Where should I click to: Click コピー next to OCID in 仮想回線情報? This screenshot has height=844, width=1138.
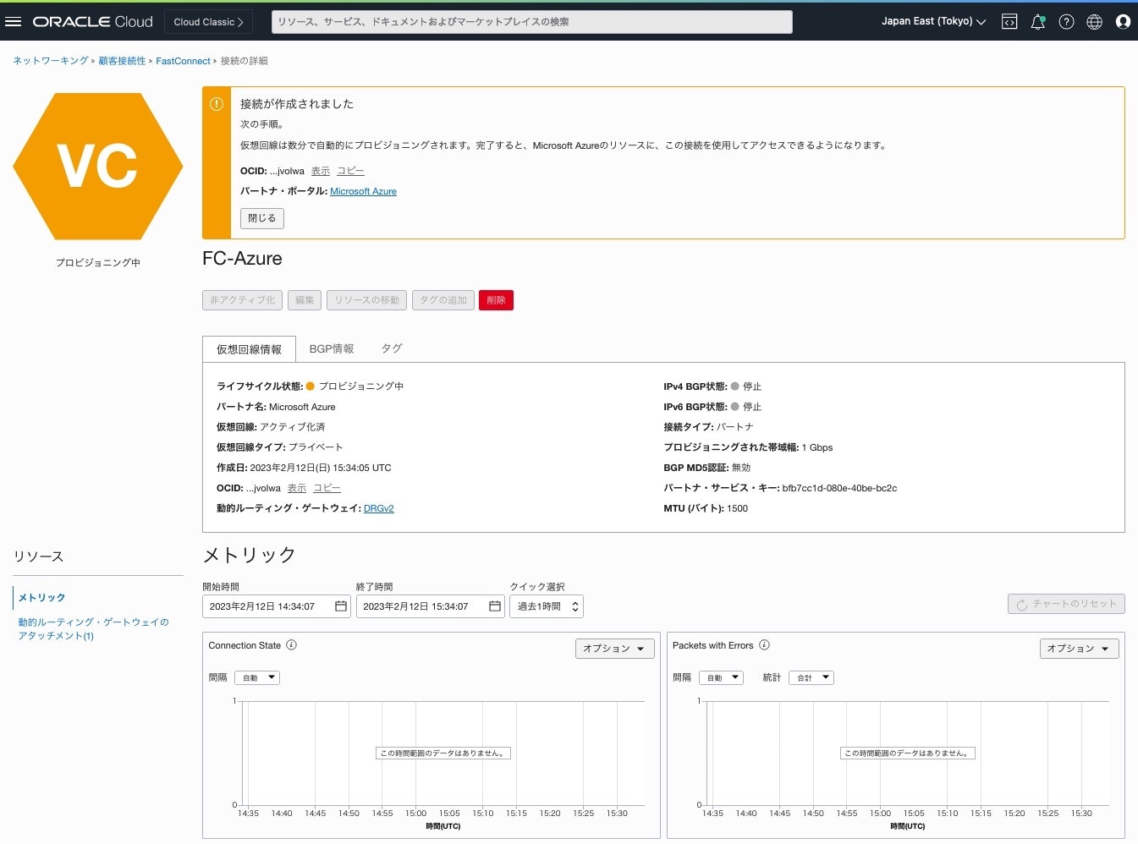click(327, 488)
